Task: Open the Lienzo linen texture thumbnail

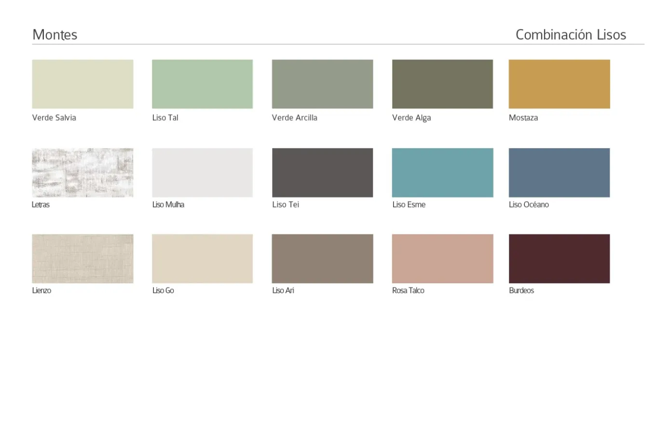Action: pyautogui.click(x=82, y=259)
